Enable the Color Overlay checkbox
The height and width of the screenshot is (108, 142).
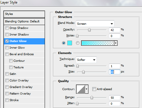click(7, 81)
